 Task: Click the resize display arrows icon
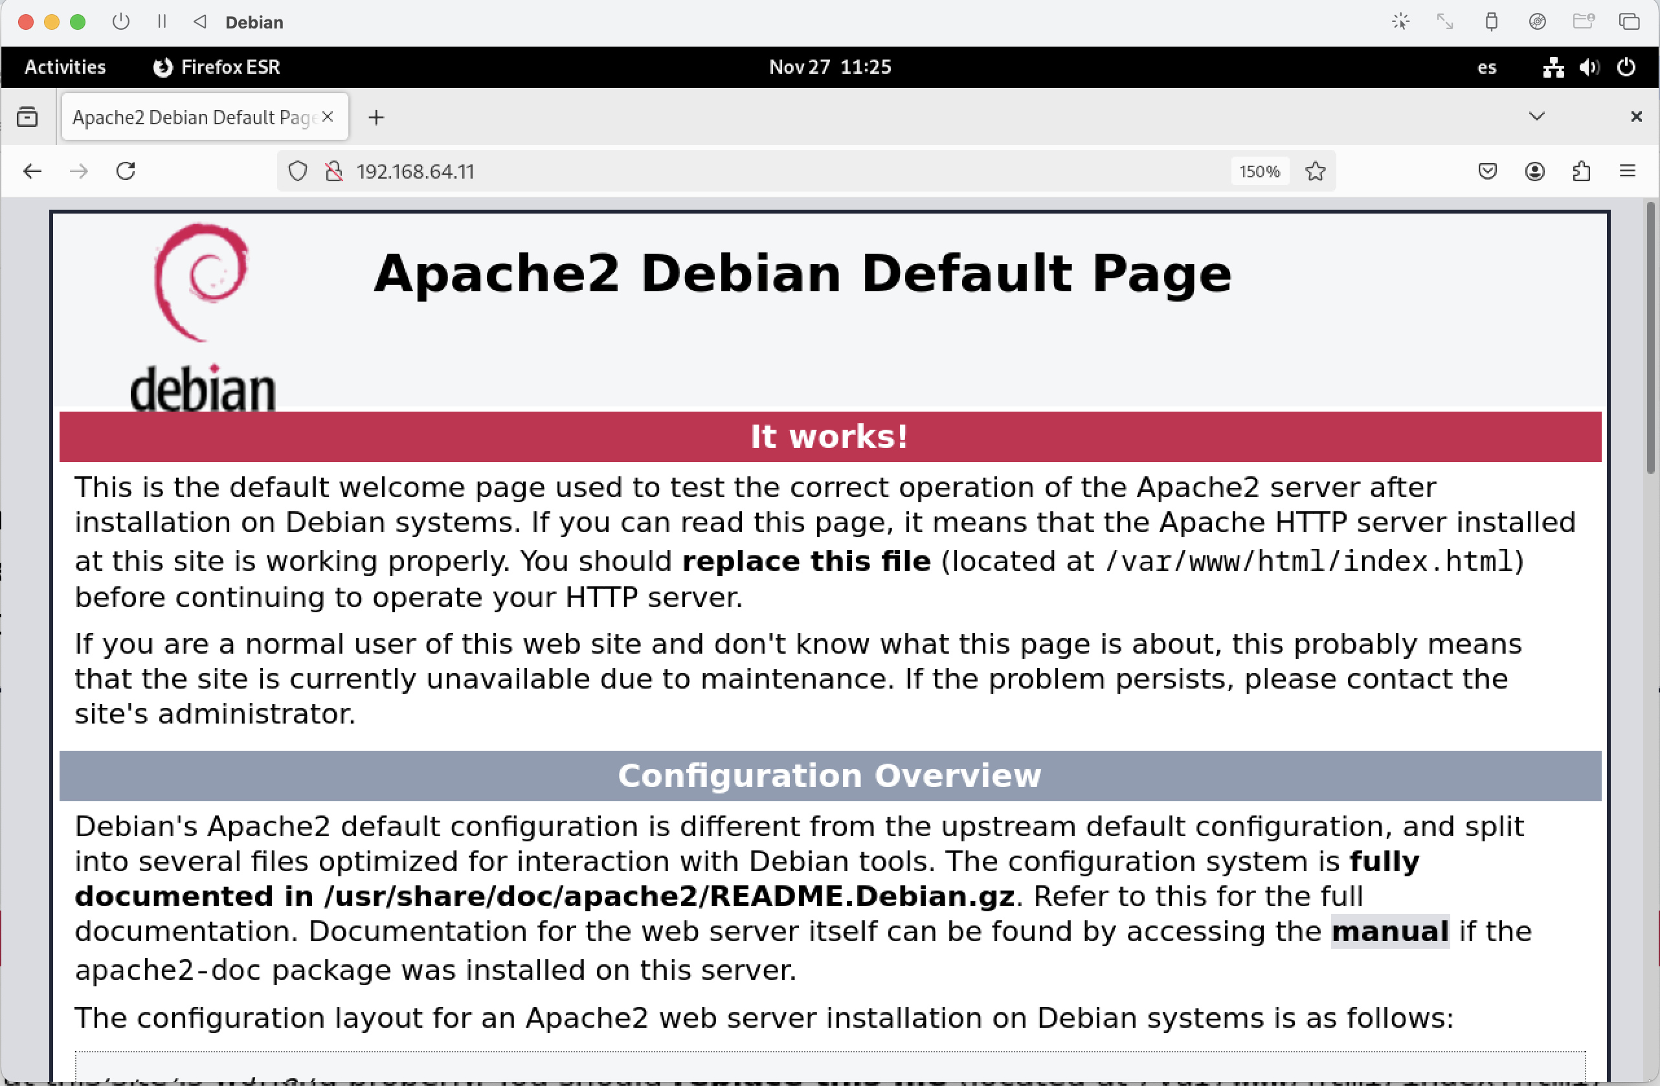click(1445, 21)
